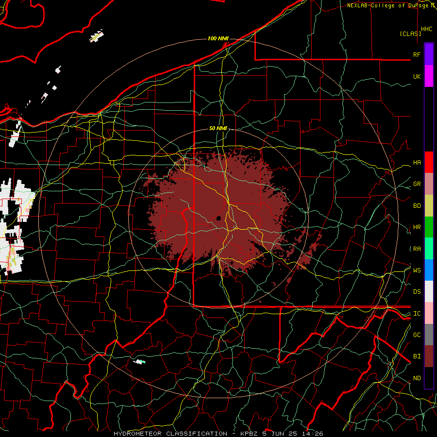Click the HA red legend color block
Screen dimensions: 437x437
click(x=429, y=162)
